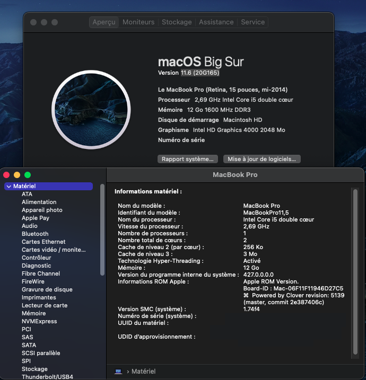Screen dimensions: 366x380
Task: Select Thunderbolt/USB4 in the sidebar
Action: point(47,377)
